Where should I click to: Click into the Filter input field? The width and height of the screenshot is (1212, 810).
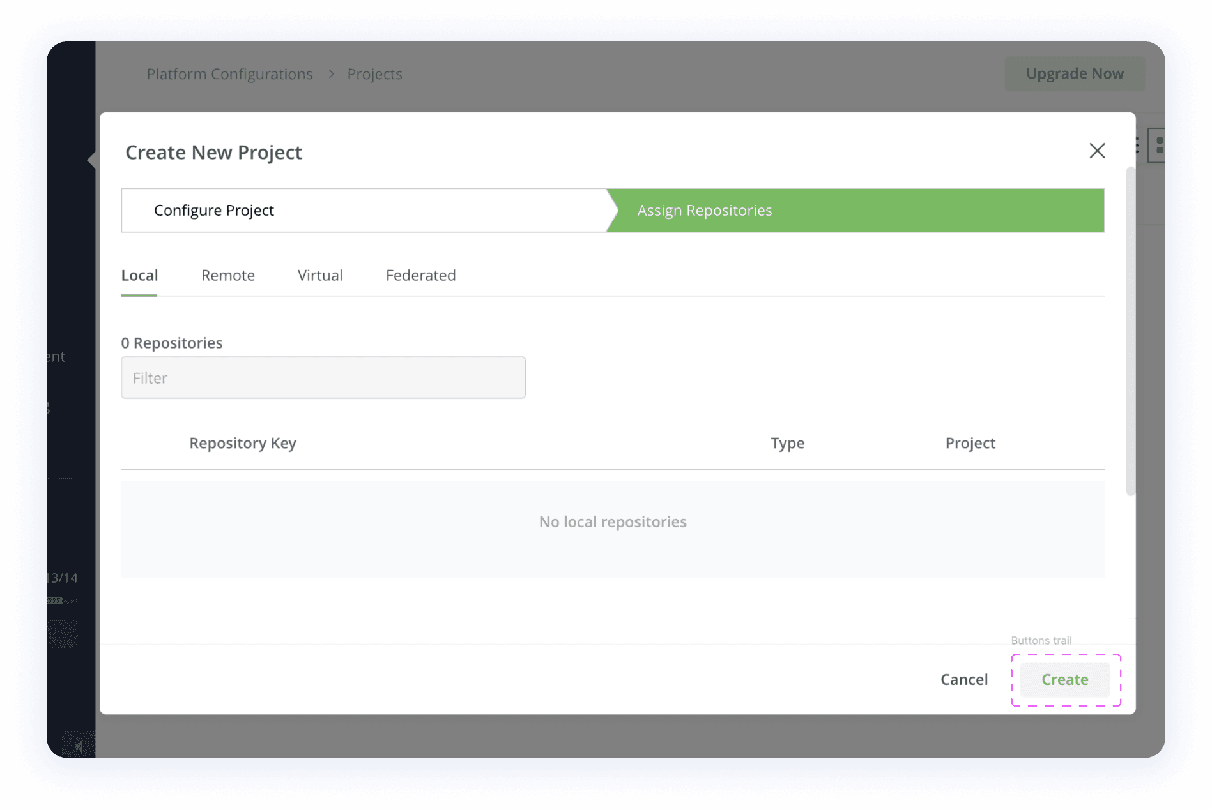click(x=323, y=378)
